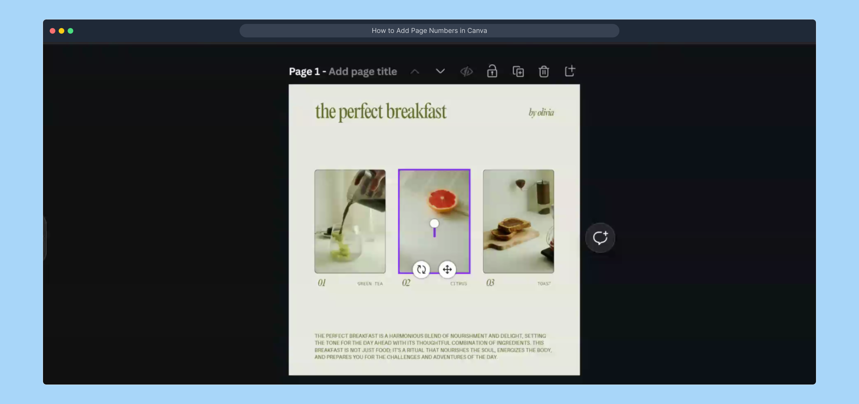This screenshot has height=404, width=859.
Task: Click the move handle on the citrus photo
Action: (x=447, y=269)
